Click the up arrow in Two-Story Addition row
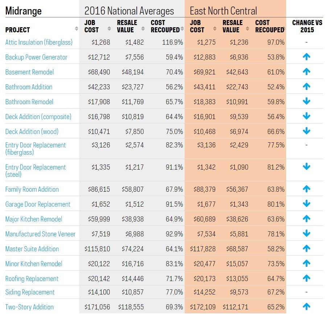The image size is (329, 321). 307,307
